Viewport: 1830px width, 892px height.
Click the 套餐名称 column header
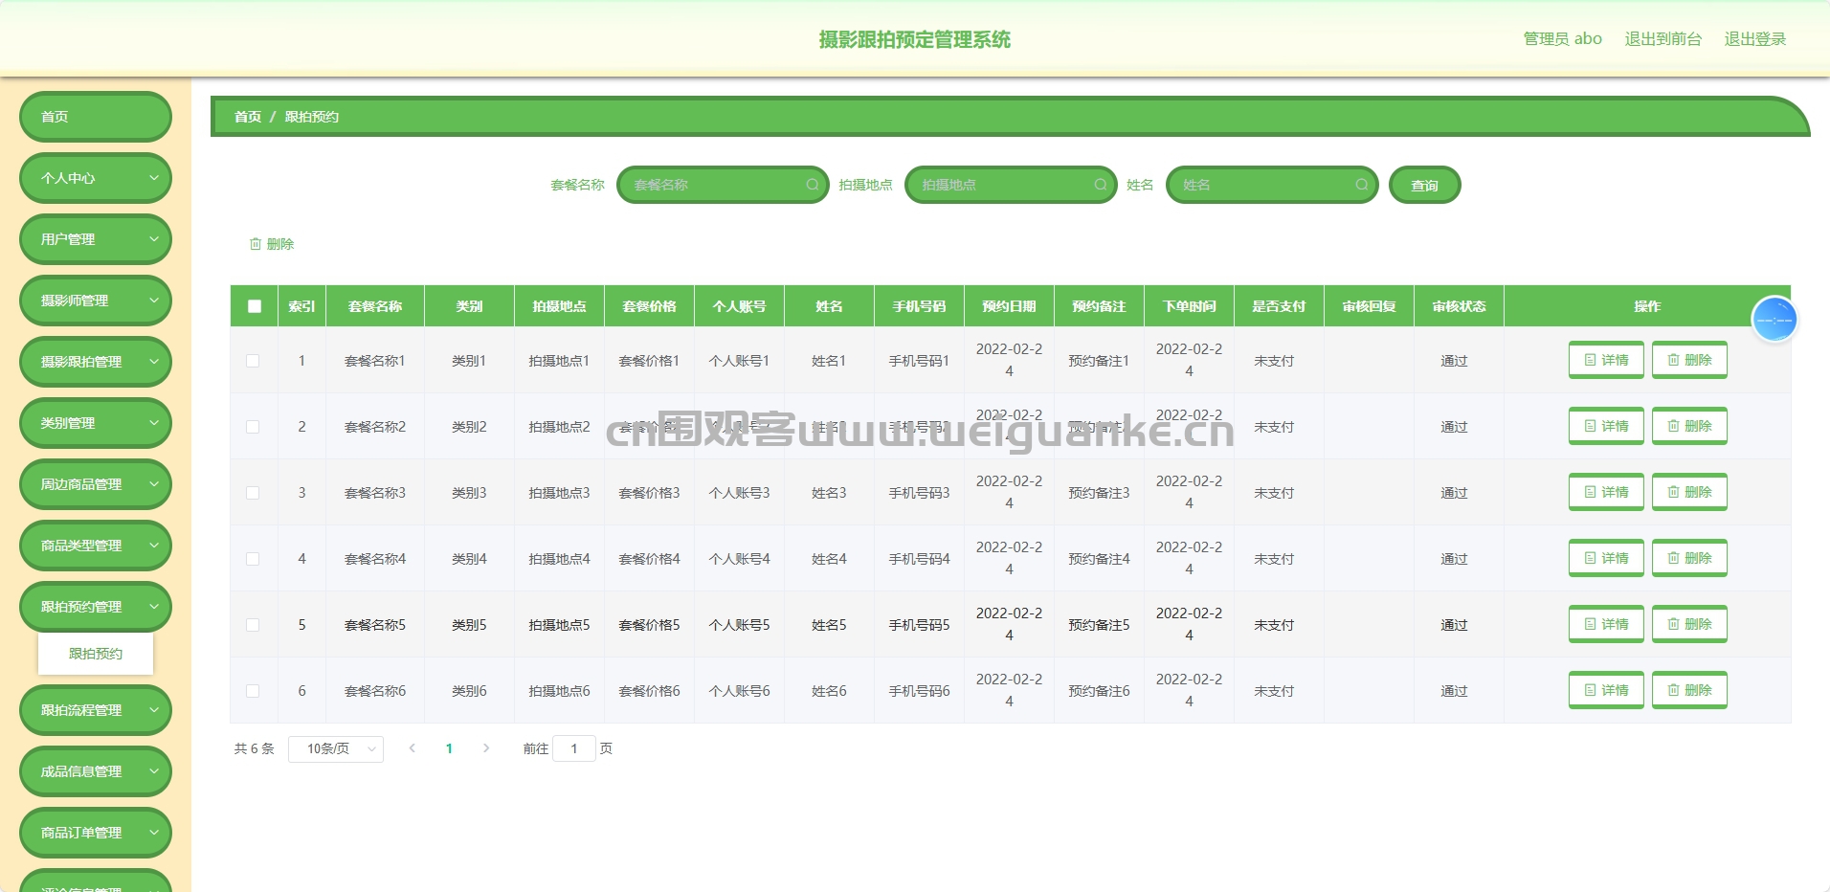pyautogui.click(x=375, y=306)
